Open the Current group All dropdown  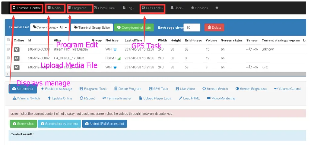50,27
